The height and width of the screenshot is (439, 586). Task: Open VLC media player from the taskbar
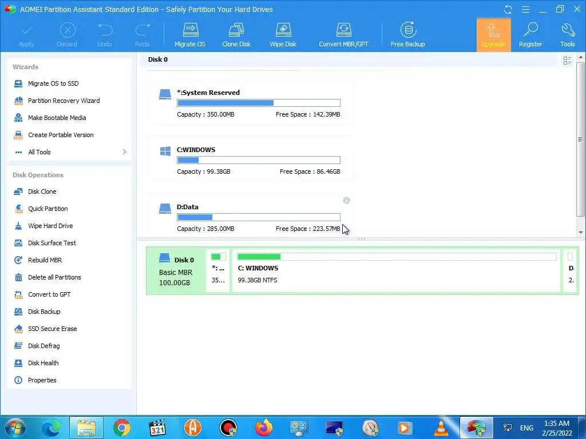point(441,428)
